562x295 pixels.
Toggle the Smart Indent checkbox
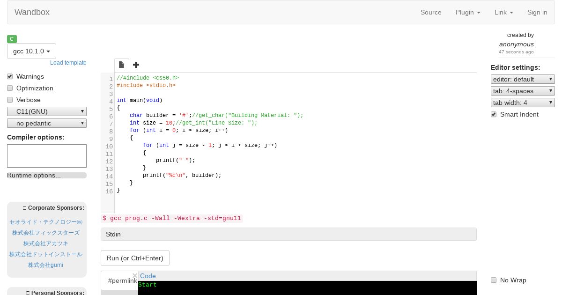pos(494,114)
